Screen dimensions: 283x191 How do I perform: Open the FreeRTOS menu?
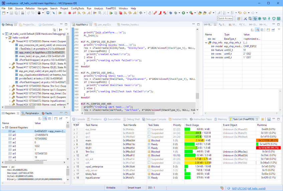click(111, 8)
